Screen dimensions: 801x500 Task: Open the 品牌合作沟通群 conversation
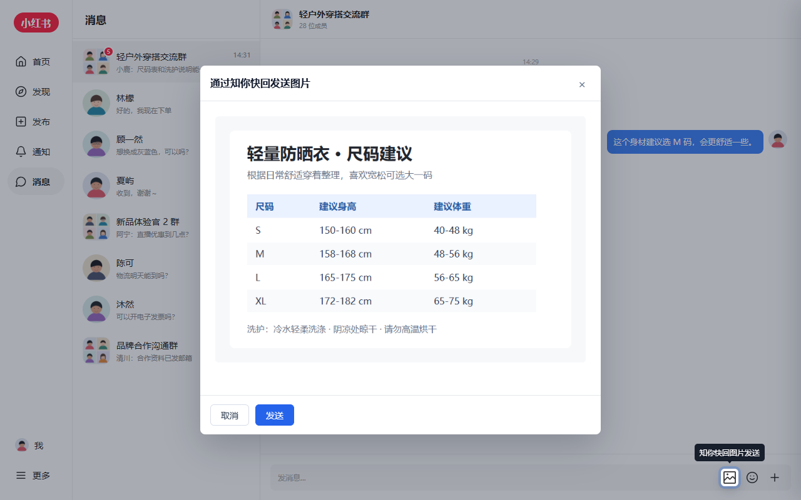tap(167, 351)
